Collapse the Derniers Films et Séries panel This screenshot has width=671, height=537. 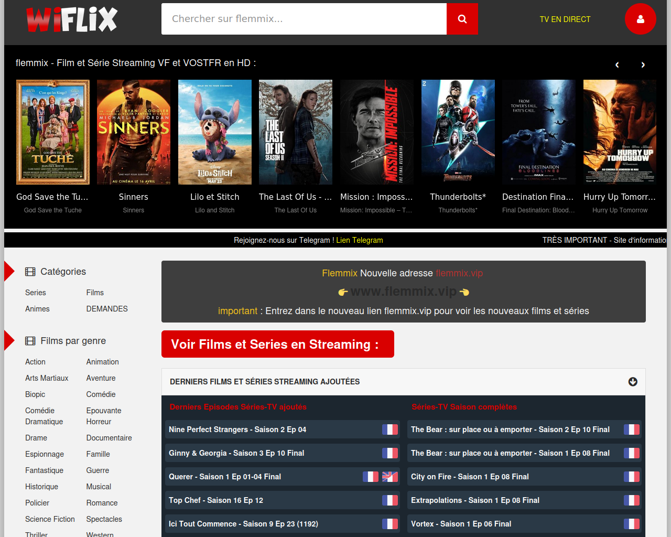coord(633,382)
